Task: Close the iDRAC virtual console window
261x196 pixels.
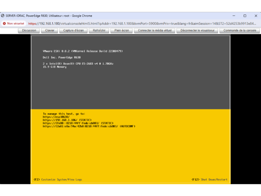Action: (255, 16)
